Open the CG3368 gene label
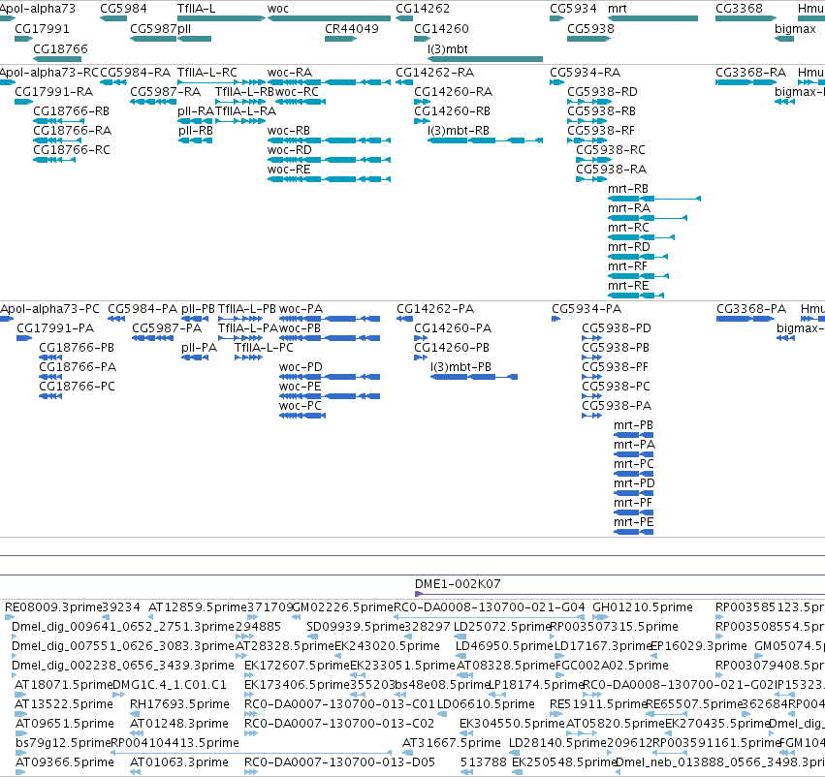 click(x=739, y=9)
